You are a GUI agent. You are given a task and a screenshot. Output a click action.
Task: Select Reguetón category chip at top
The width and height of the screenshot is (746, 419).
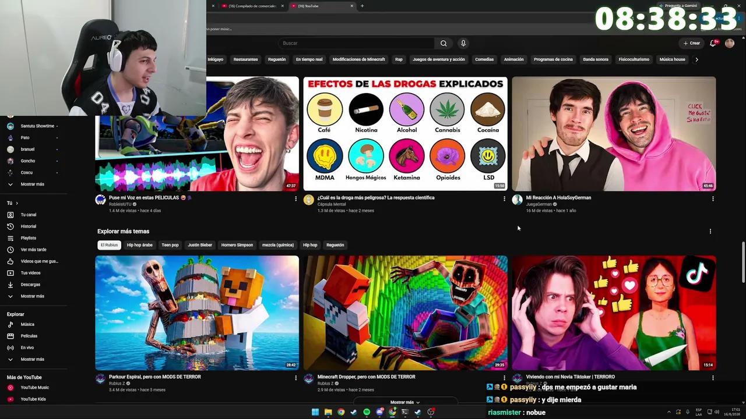277,59
